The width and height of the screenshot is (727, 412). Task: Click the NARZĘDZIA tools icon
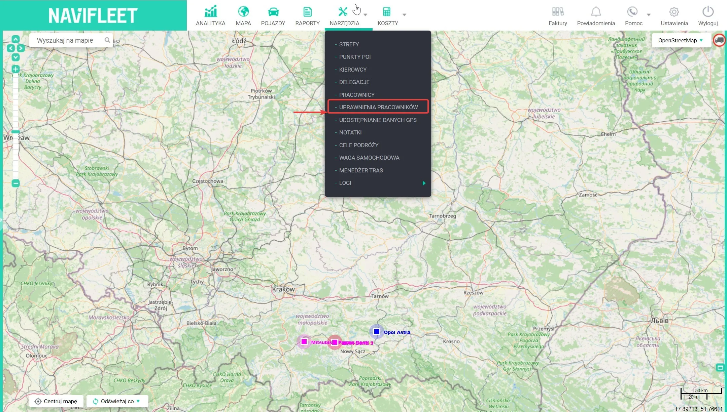[343, 12]
